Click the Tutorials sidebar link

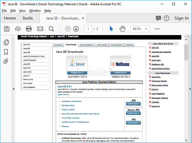tap(155, 102)
